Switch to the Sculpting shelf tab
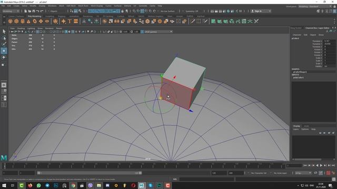 pos(49,16)
